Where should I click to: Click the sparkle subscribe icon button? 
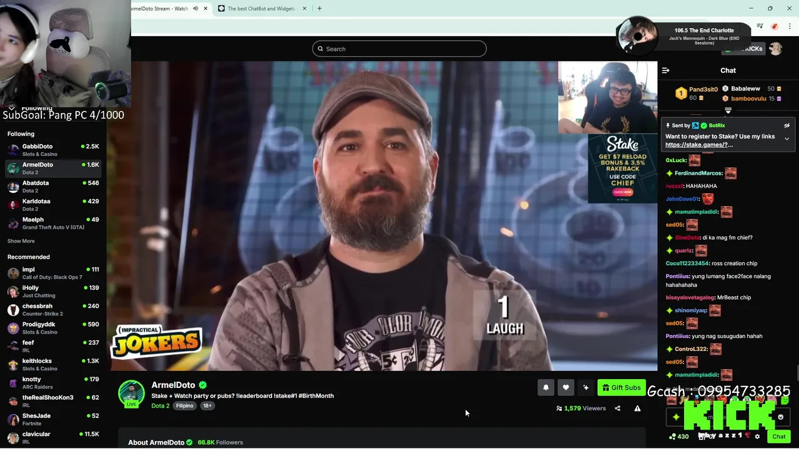pyautogui.click(x=586, y=387)
